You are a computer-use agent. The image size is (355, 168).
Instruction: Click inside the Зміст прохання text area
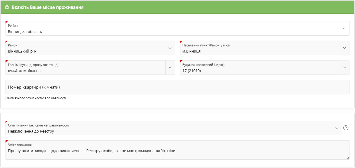tap(177, 153)
